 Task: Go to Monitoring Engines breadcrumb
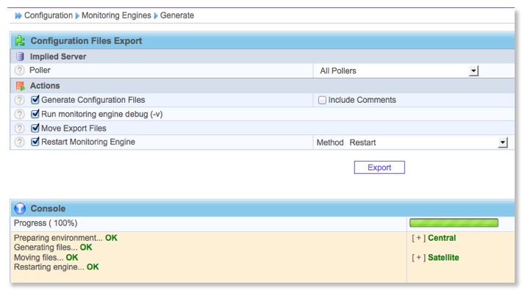(x=116, y=15)
